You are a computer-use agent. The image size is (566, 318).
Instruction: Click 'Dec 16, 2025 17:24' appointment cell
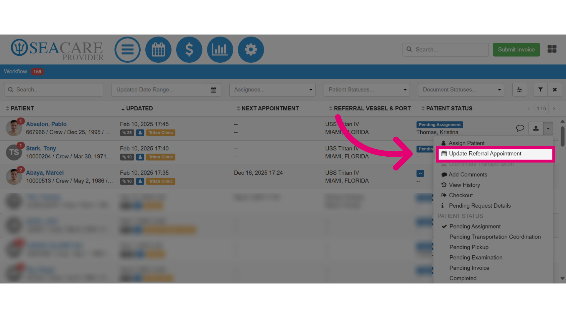258,173
